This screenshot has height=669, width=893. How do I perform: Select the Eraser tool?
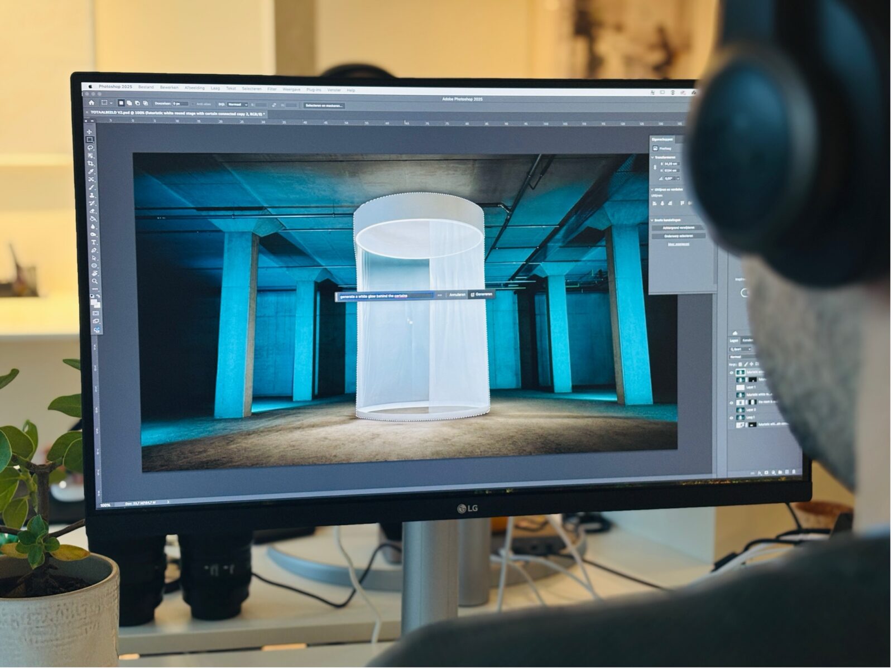(93, 211)
